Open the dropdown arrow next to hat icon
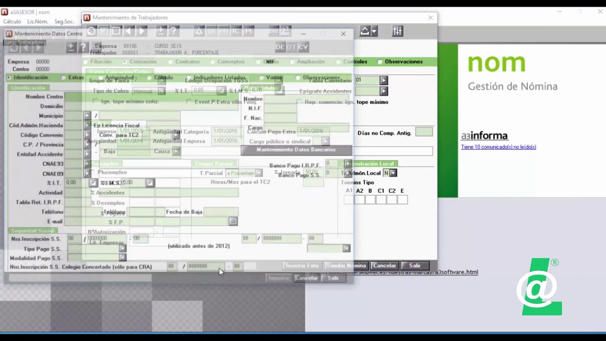The height and width of the screenshot is (341, 606). 374,31
